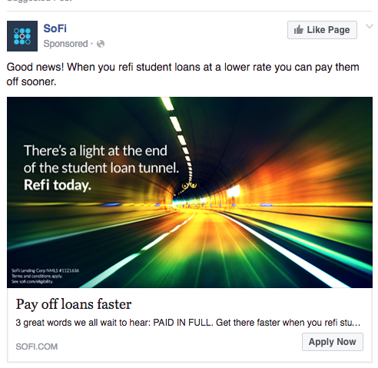Click the globe public audience icon

101,44
